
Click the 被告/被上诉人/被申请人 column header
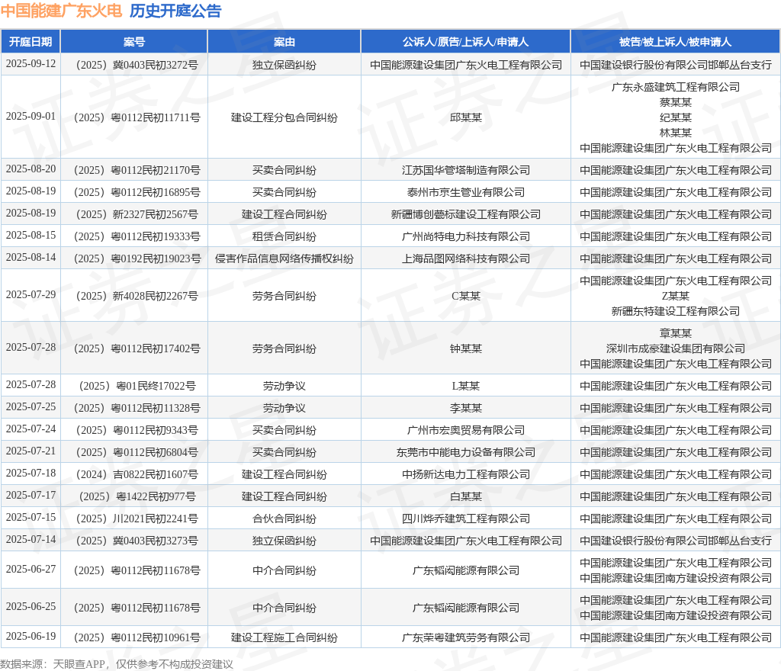coord(676,42)
